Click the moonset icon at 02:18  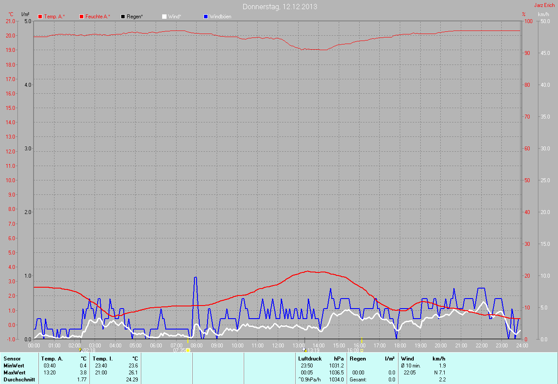[80, 350]
